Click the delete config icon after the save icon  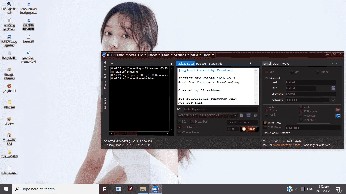[256, 115]
